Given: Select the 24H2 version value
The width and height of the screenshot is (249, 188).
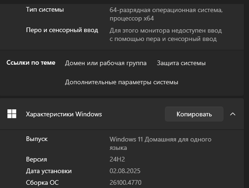Looking at the screenshot, I should point(117,159).
